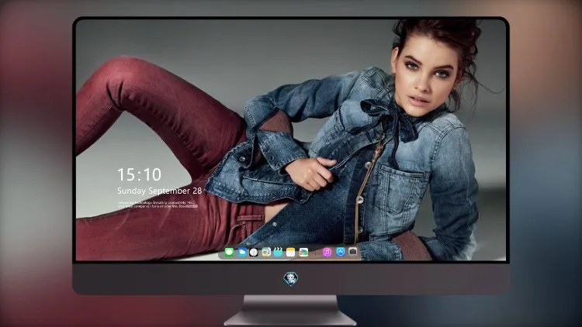
Task: Click the 15:10 clock widget
Action: 139,174
